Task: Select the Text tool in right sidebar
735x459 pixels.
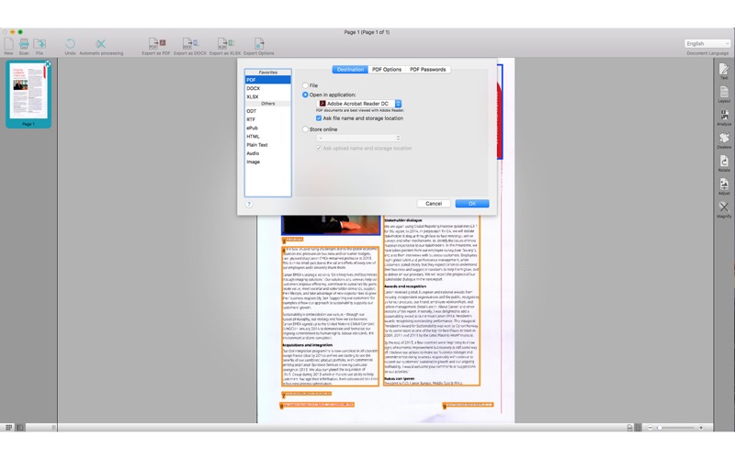Action: [x=724, y=70]
